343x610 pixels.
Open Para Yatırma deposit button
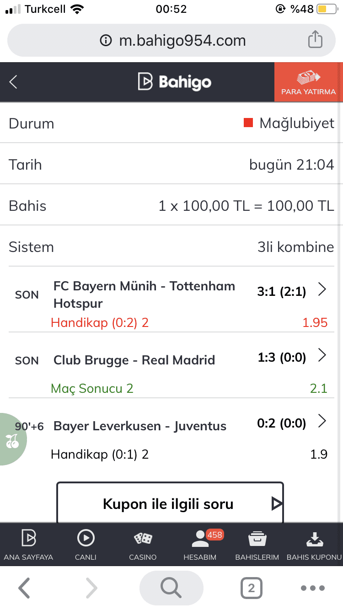point(309,82)
